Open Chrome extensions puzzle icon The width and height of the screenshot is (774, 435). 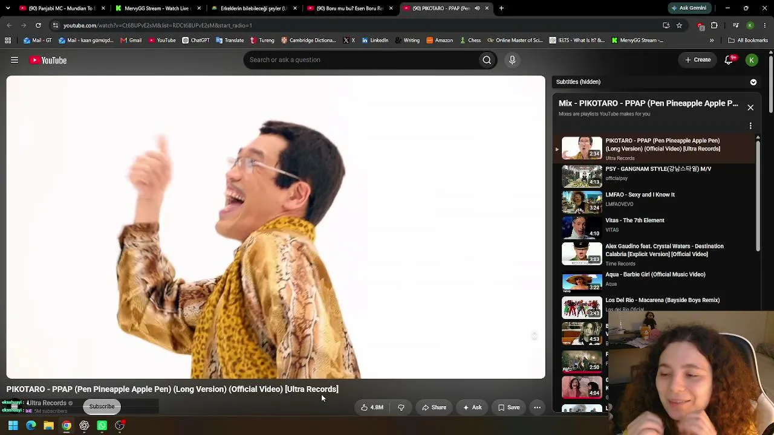714,25
